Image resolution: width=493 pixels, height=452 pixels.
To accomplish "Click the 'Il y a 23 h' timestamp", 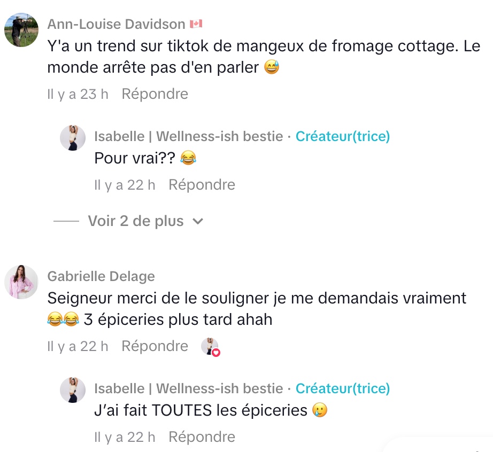I will (78, 94).
